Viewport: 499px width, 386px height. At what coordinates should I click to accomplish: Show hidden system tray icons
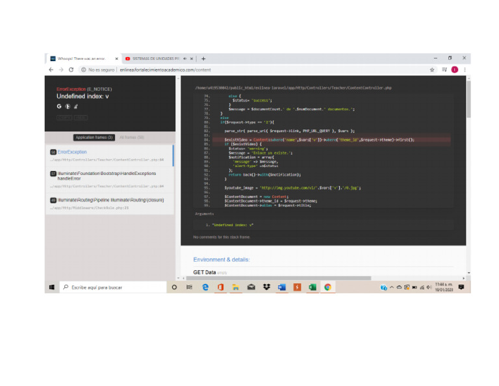392,287
